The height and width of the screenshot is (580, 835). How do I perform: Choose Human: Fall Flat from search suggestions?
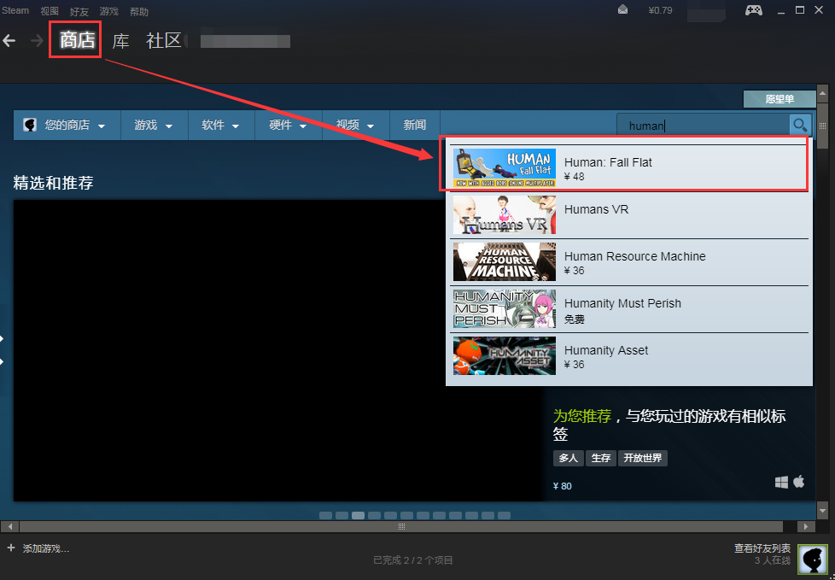[629, 168]
